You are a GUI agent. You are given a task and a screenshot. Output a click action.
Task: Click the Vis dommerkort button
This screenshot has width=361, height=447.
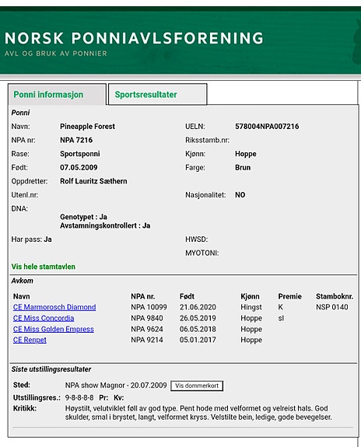[197, 386]
